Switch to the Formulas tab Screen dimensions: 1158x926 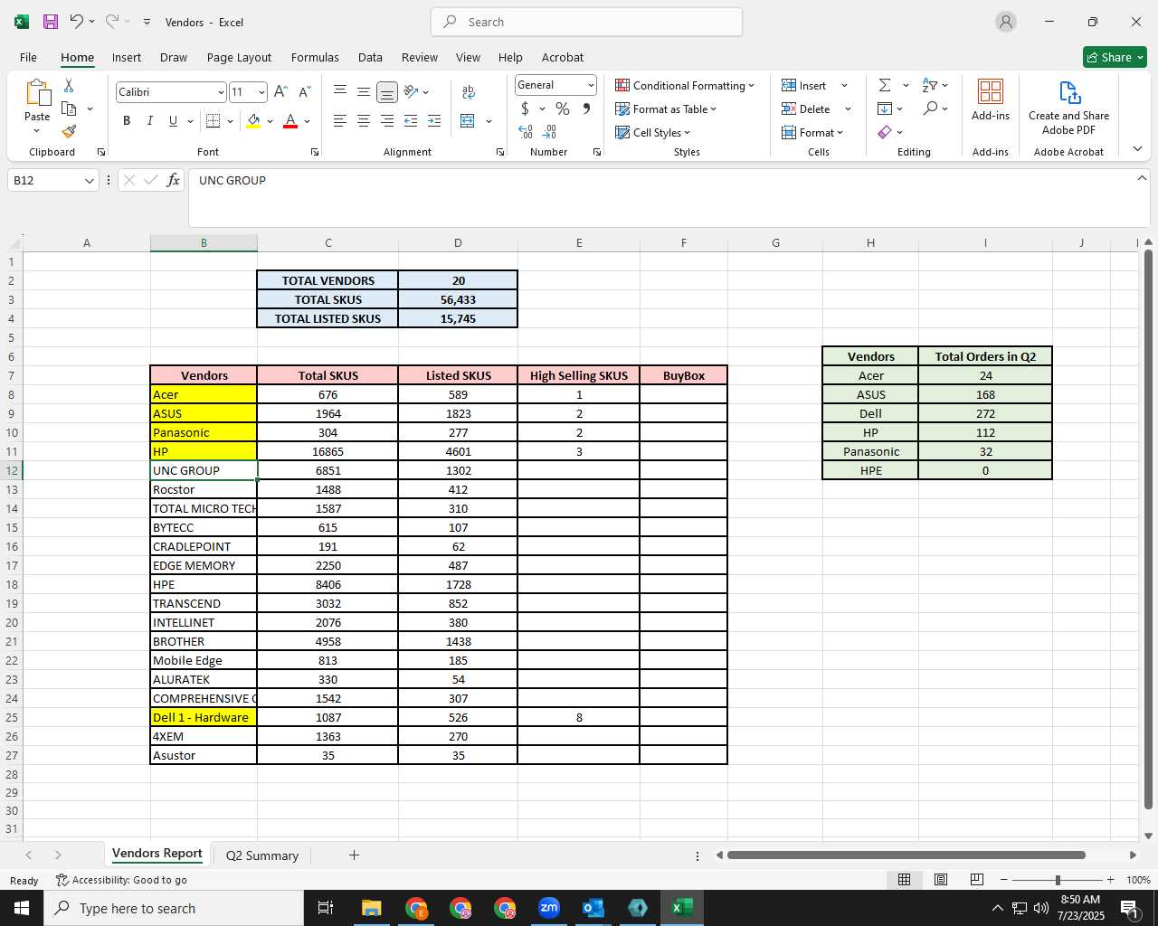pyautogui.click(x=315, y=57)
